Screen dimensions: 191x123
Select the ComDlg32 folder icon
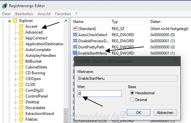click(x=21, y=90)
